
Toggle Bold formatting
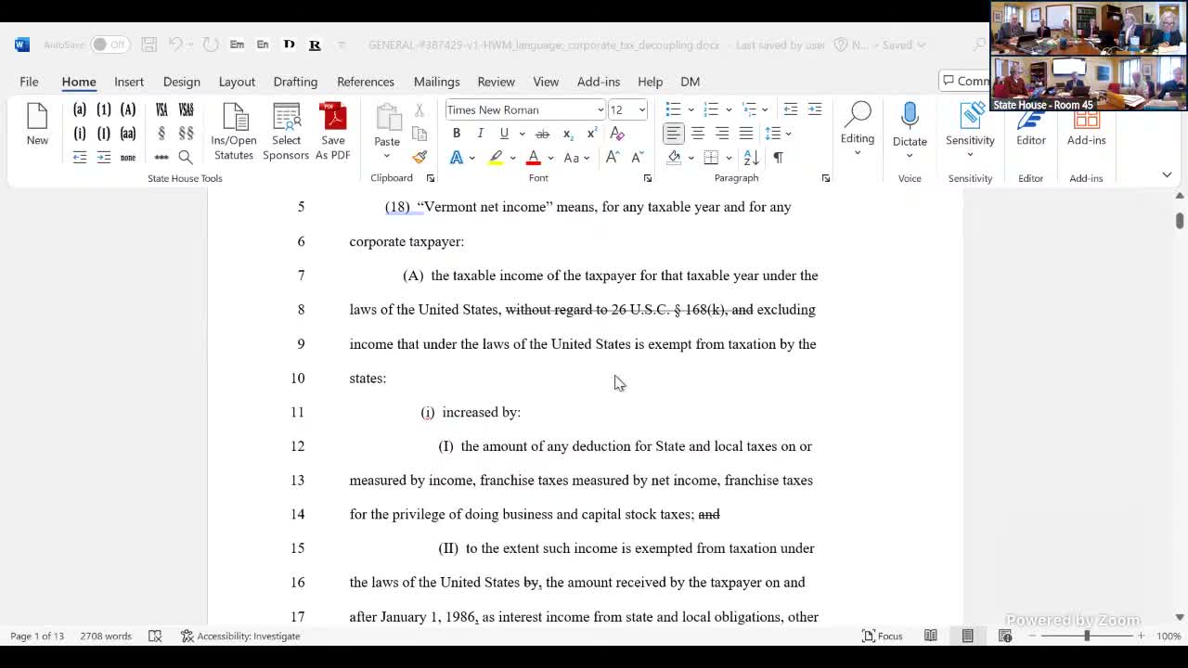(x=457, y=134)
